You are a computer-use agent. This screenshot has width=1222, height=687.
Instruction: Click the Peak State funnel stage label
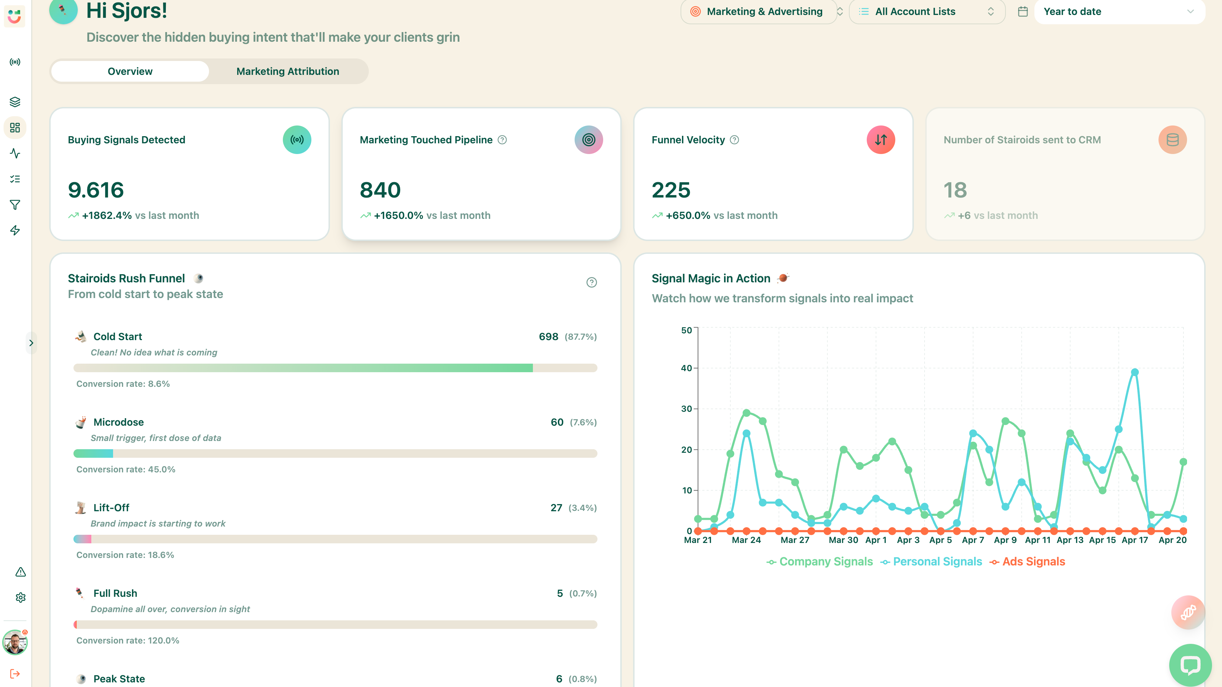coord(119,679)
